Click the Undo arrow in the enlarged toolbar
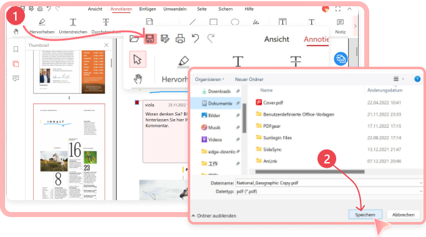Screen dimensions: 426x237 point(195,39)
